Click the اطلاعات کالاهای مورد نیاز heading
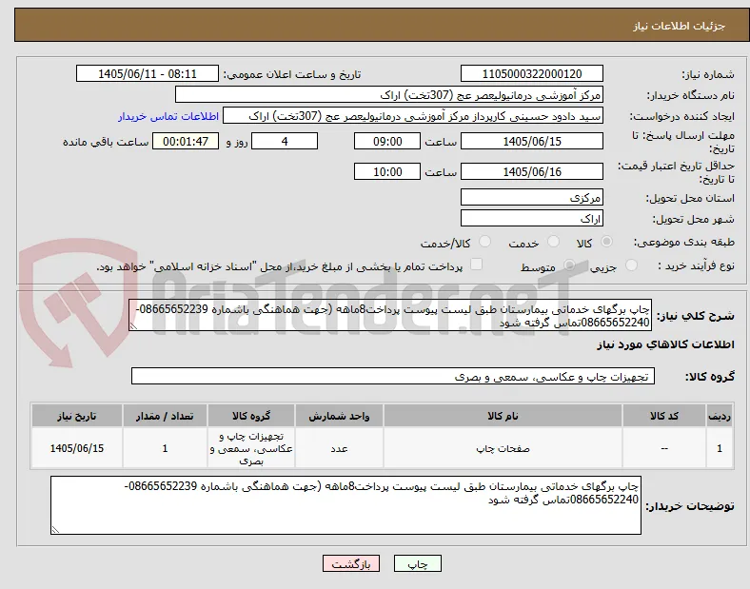Screen dimensions: 750x589 pos(665,344)
